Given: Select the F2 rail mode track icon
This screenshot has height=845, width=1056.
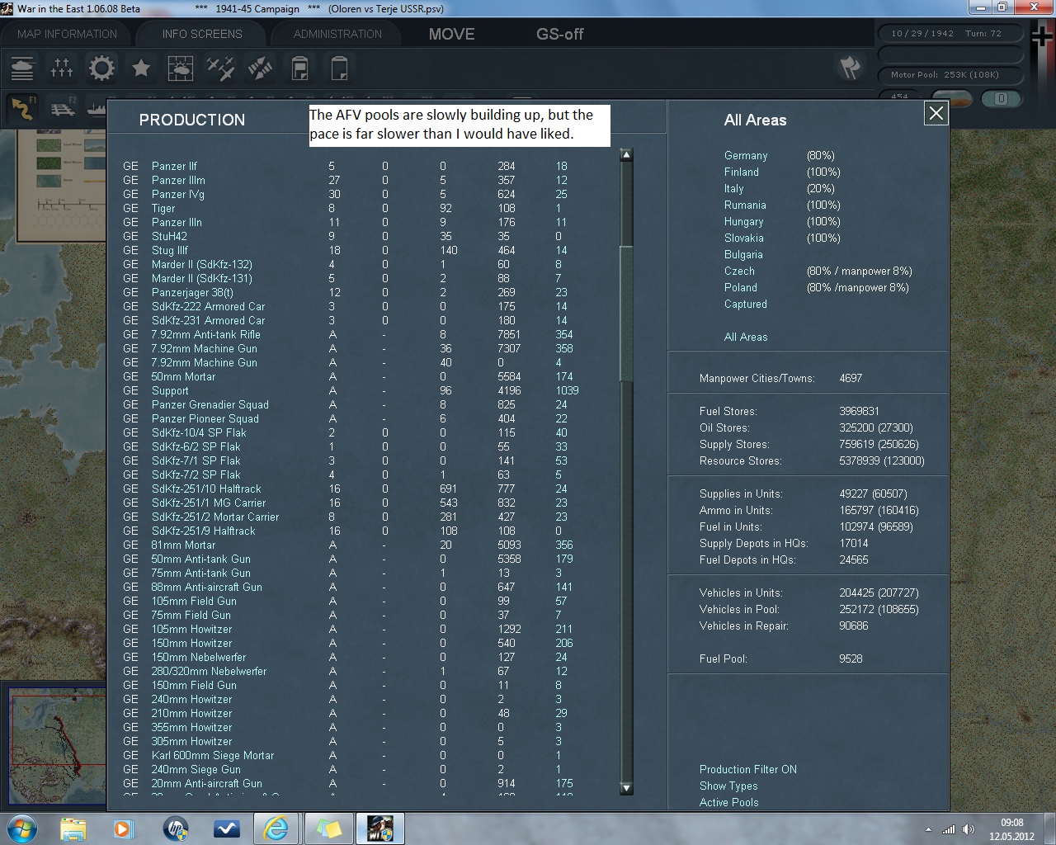Looking at the screenshot, I should pos(63,109).
